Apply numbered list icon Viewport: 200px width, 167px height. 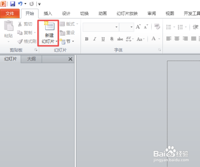(x=180, y=27)
